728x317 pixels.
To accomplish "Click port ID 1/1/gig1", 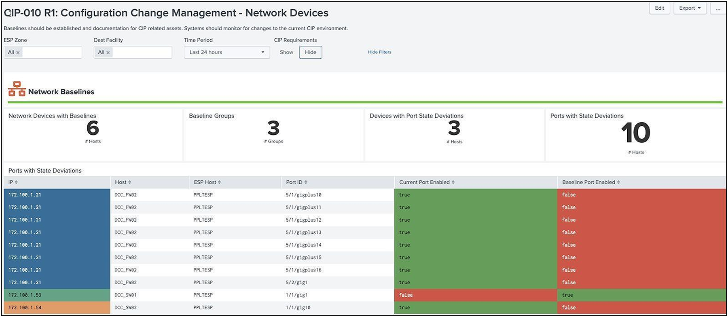I will pyautogui.click(x=297, y=295).
